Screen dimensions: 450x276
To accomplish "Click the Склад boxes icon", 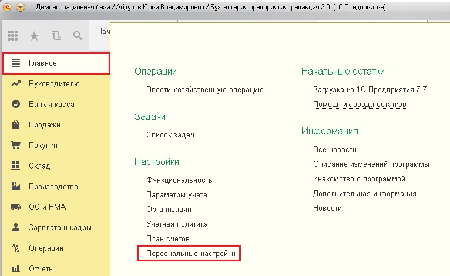I will point(15,166).
